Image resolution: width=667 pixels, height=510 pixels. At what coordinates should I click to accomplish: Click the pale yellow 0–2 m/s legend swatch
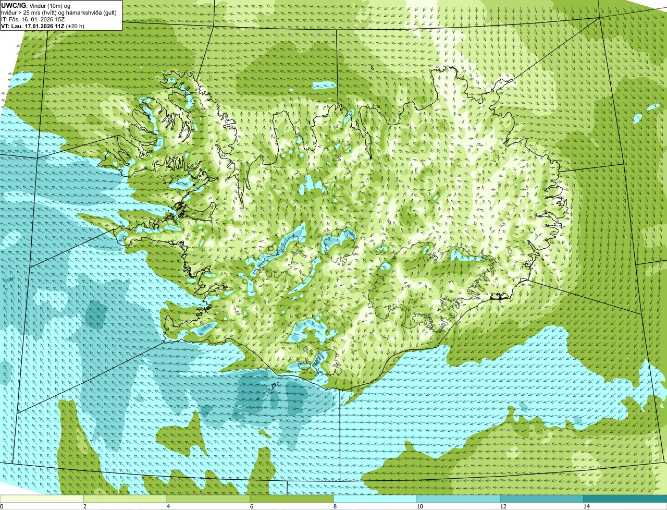(42, 499)
